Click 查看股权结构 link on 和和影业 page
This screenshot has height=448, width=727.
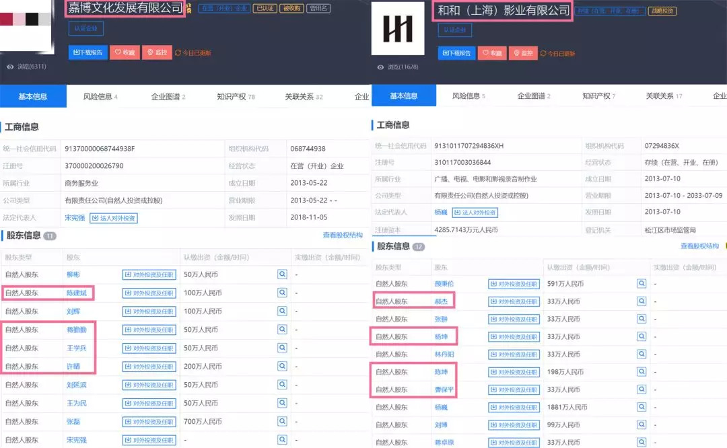click(699, 246)
